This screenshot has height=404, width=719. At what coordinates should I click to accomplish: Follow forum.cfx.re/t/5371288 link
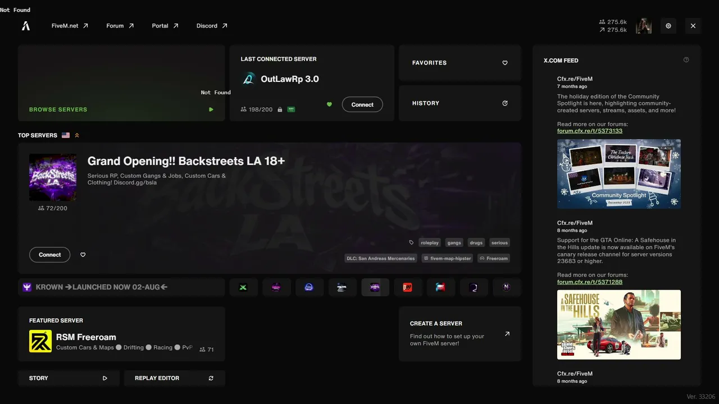590,282
